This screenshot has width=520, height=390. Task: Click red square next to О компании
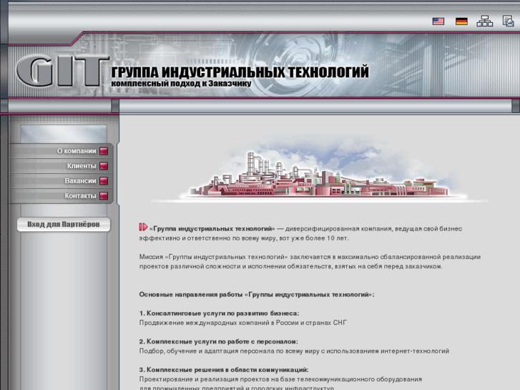(x=104, y=151)
